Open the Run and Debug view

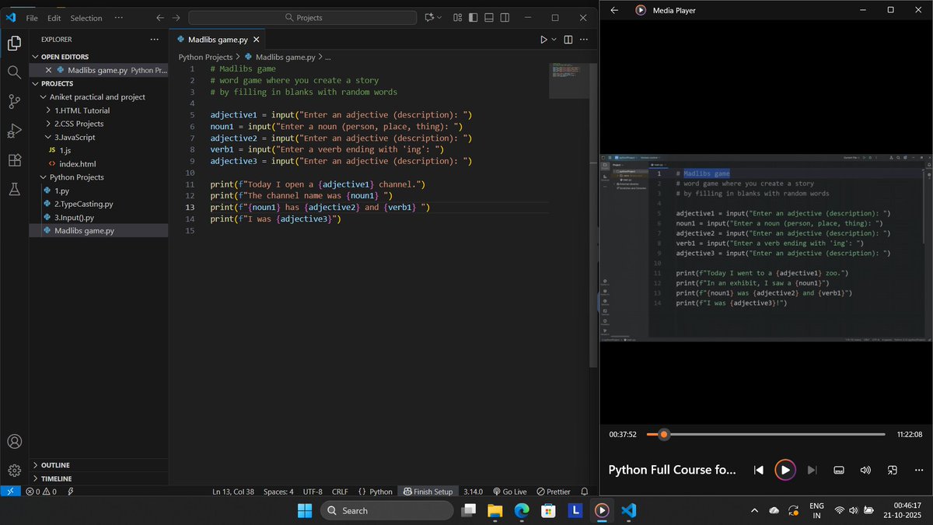tap(14, 131)
